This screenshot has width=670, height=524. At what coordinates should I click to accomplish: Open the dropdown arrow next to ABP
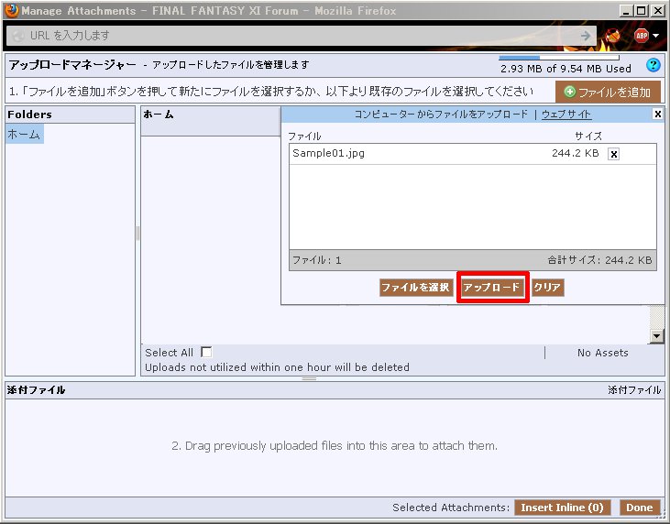click(656, 36)
